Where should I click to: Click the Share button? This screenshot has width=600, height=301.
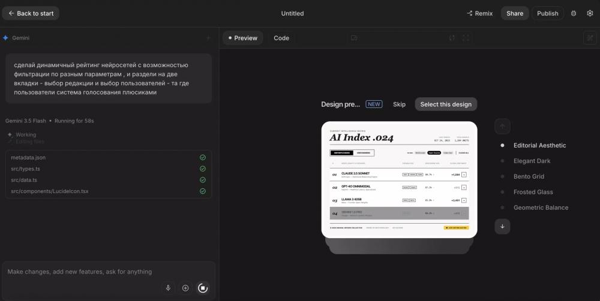(515, 13)
